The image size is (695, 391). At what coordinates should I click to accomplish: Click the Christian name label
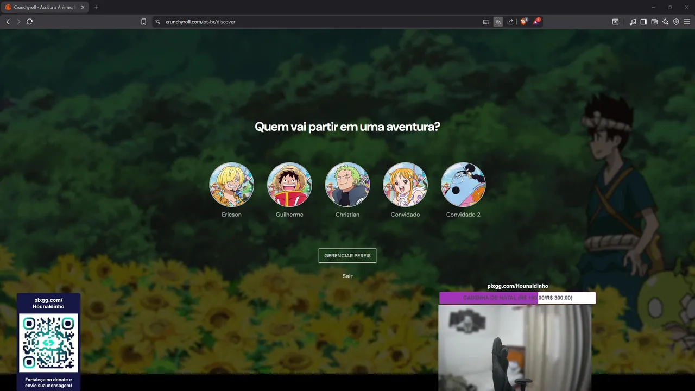[x=347, y=215]
